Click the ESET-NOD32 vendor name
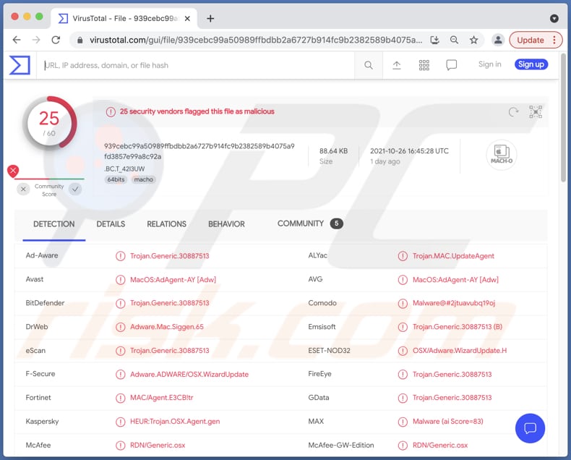 coord(329,351)
